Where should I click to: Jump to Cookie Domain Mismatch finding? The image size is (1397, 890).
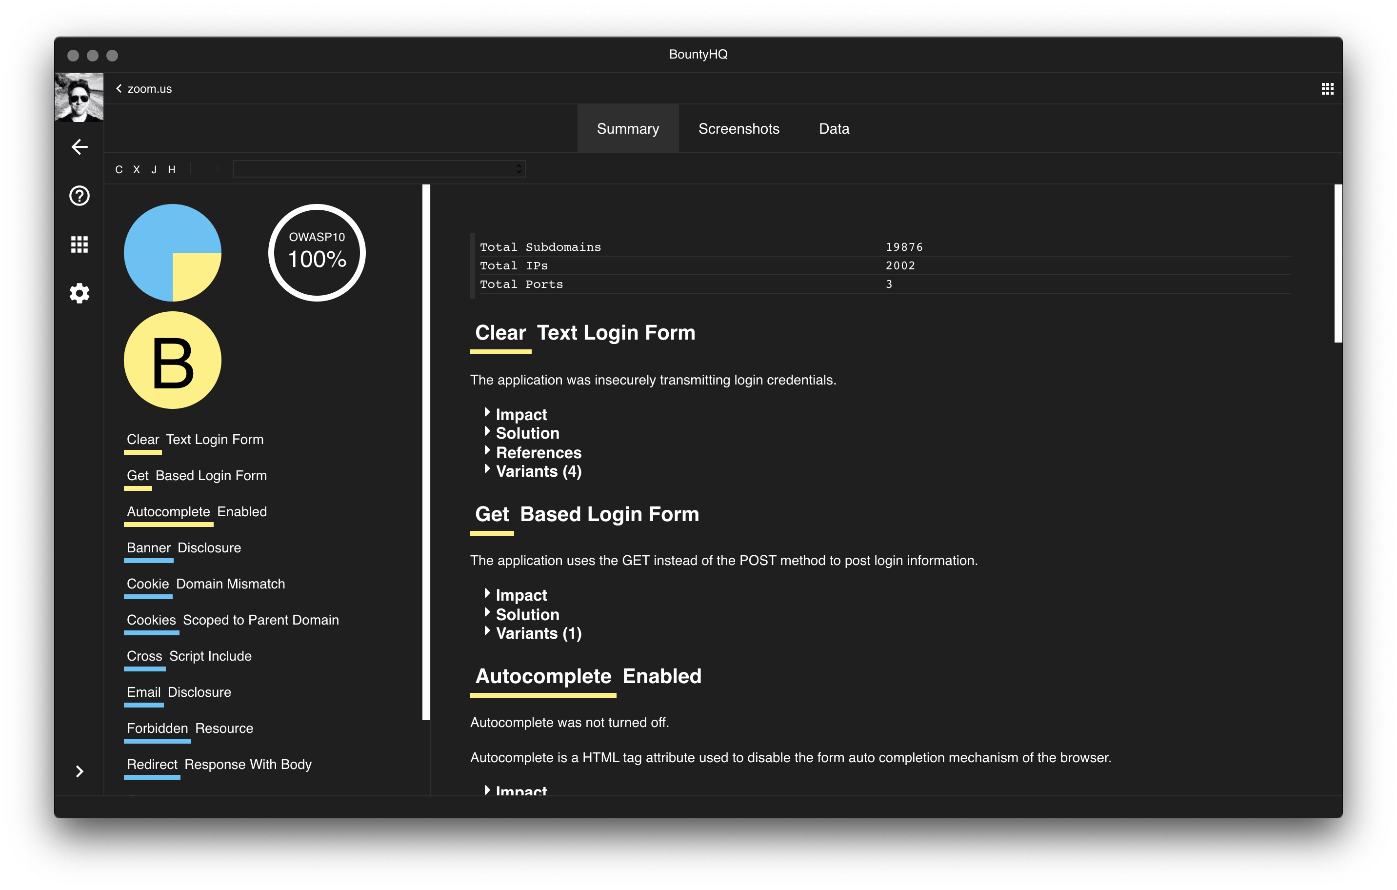pos(205,584)
